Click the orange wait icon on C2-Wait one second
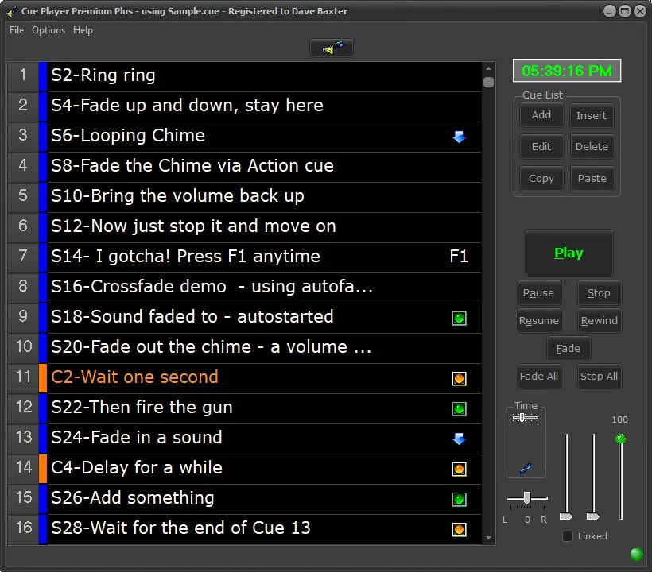Viewport: 652px width, 572px height. [460, 379]
